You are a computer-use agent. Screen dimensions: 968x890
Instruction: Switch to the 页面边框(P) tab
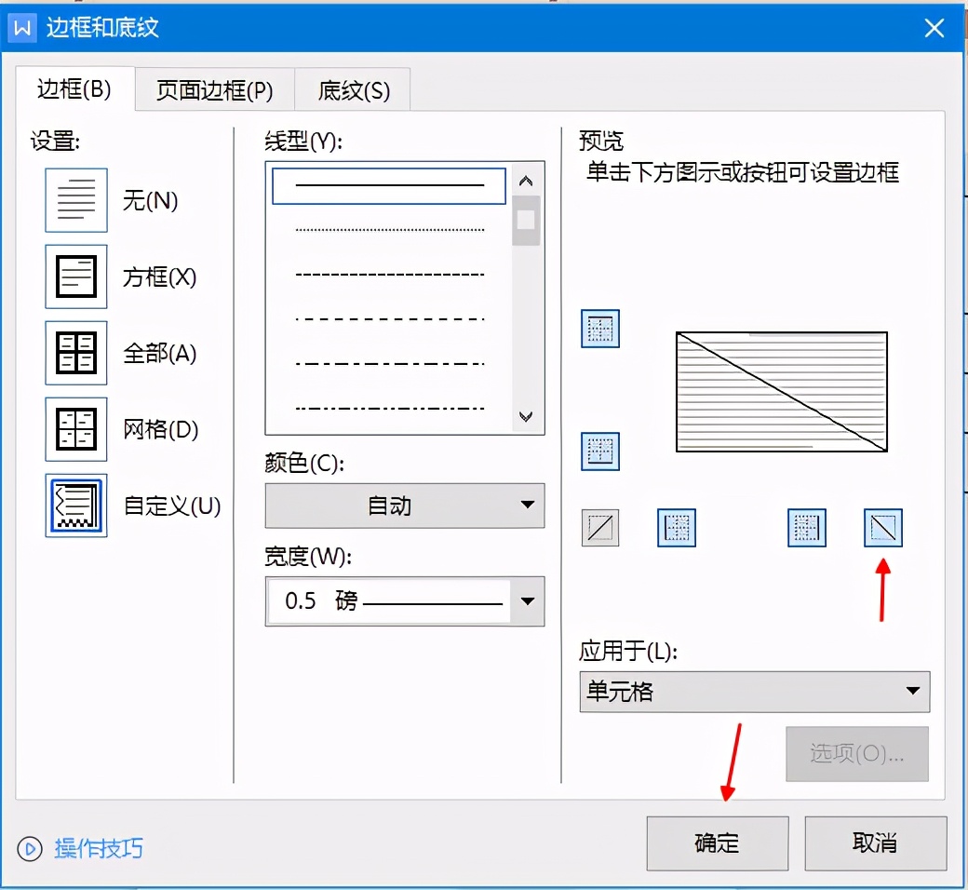coord(213,89)
